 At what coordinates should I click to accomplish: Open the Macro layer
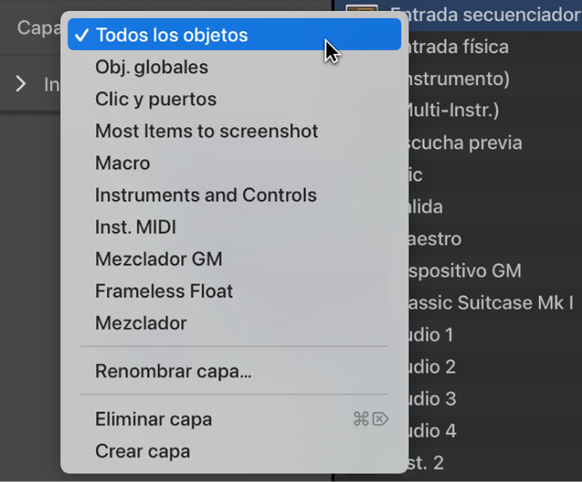click(x=123, y=163)
